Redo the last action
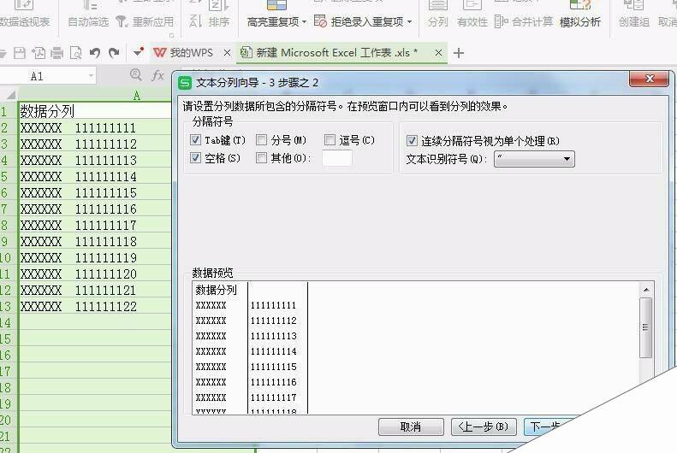The image size is (677, 453). point(114,53)
